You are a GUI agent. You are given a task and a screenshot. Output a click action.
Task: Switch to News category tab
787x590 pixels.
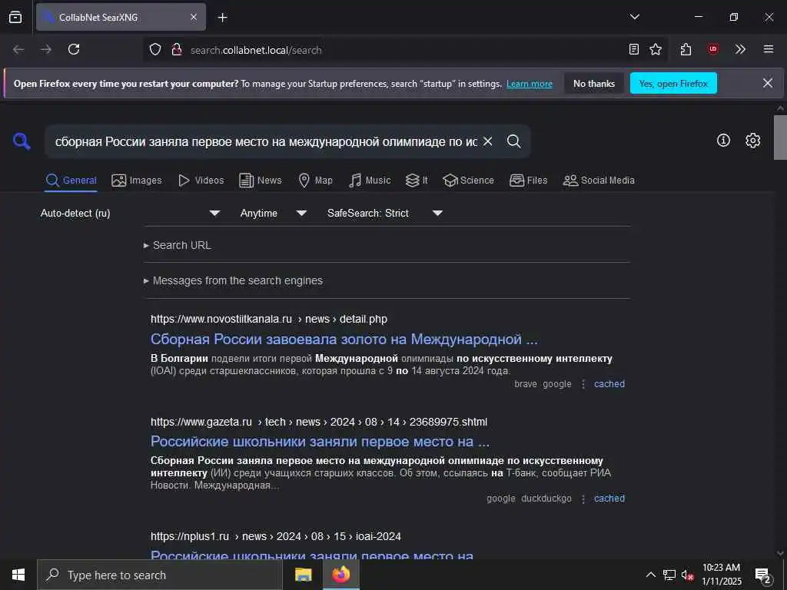260,181
